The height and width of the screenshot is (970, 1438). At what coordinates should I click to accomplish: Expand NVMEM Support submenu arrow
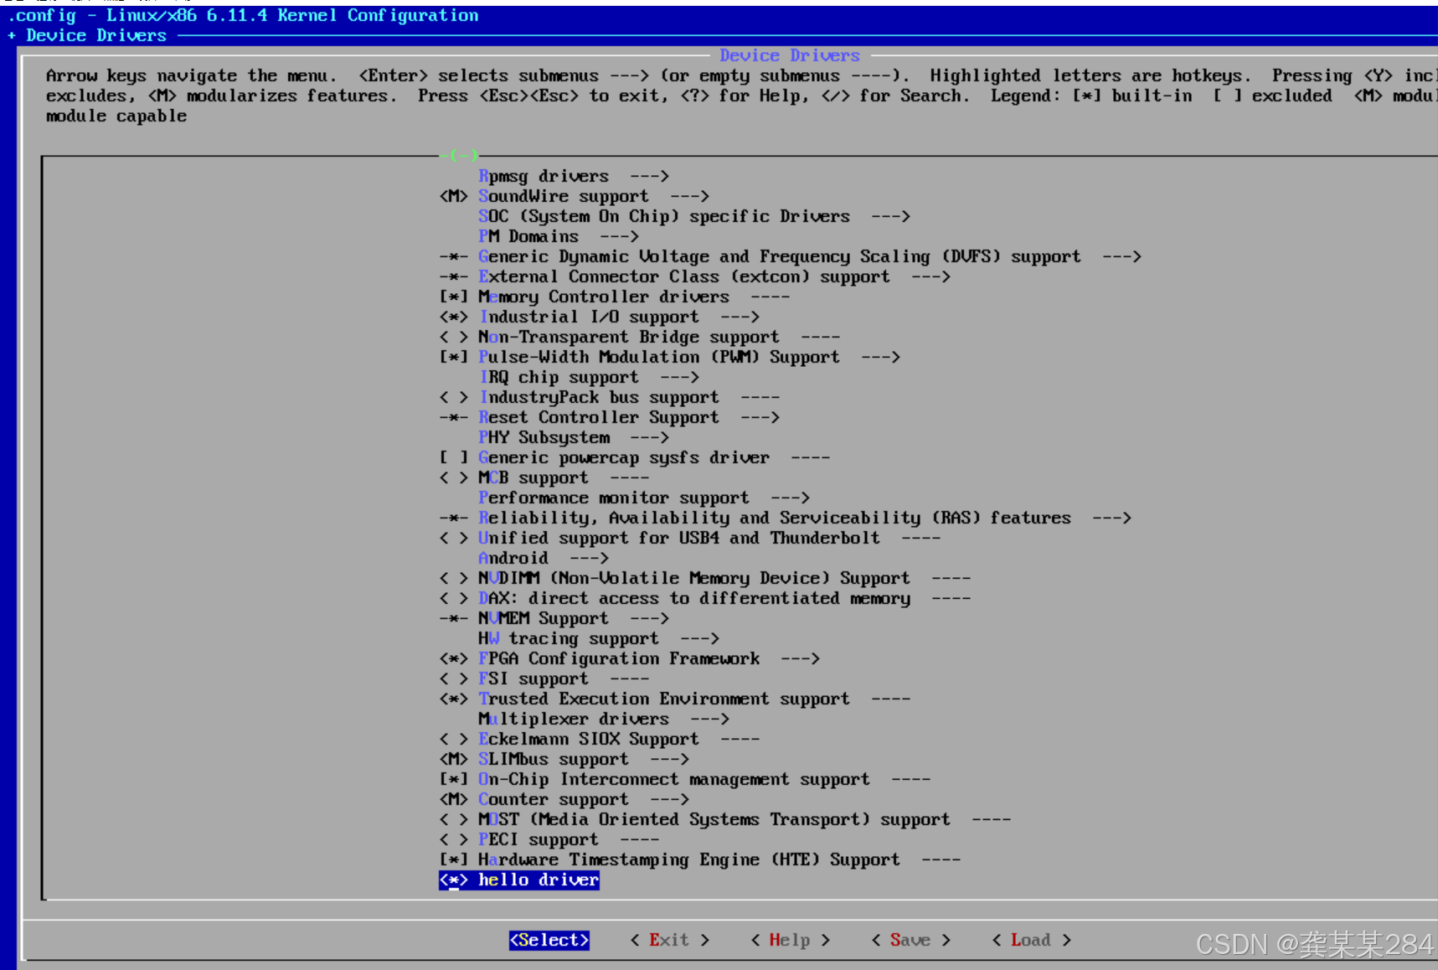click(649, 618)
